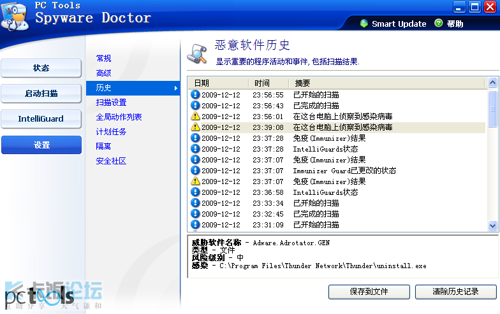The height and width of the screenshot is (314, 500).
Task: Select 23:32:45 已完成的扫描 entry
Action: click(x=337, y=214)
